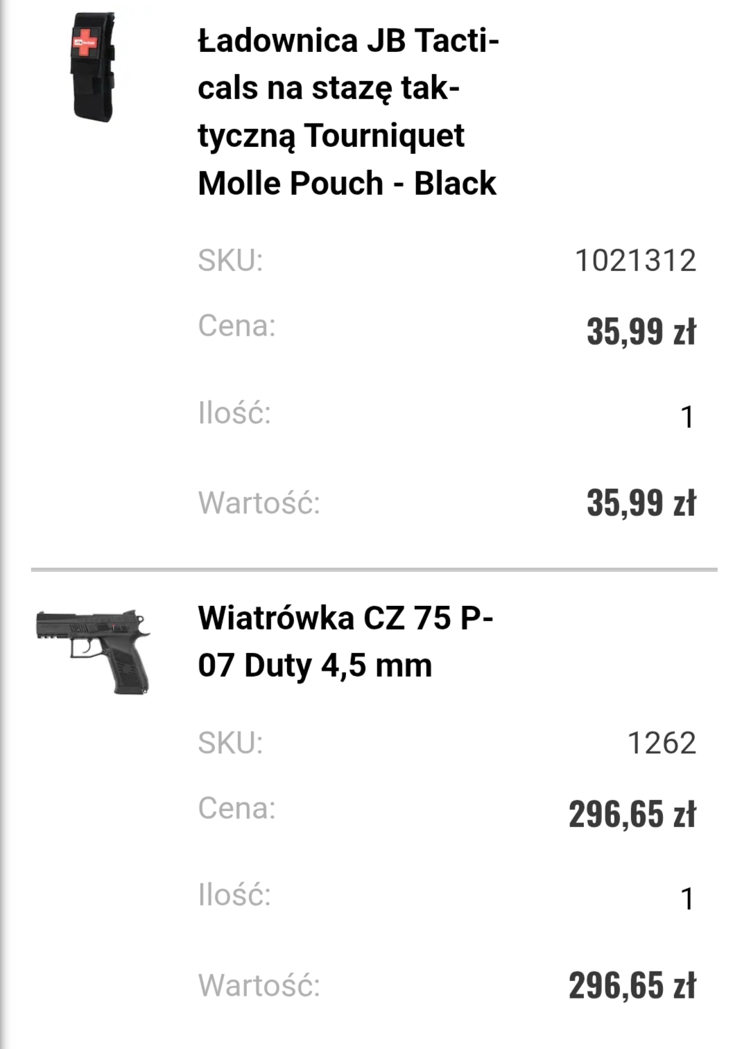Image resolution: width=749 pixels, height=1049 pixels.
Task: Open the CZ 75 P-07 pistol thumbnail
Action: [93, 650]
